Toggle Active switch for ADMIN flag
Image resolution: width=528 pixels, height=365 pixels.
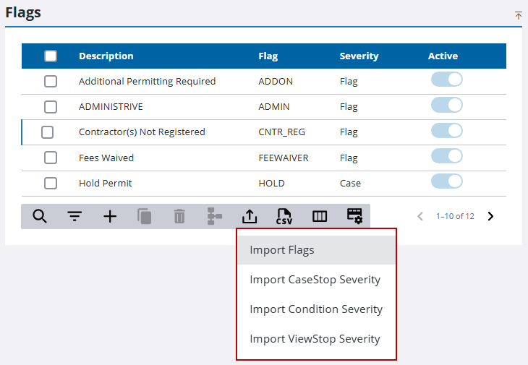[447, 105]
